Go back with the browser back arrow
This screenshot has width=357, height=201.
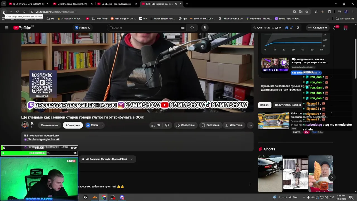(4, 12)
